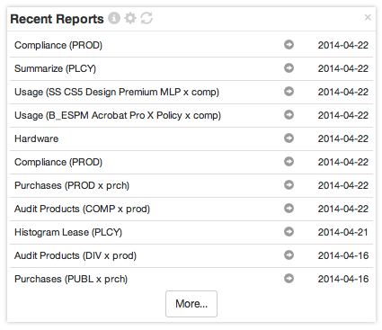Open the Histogram Lease (PLCY) report

68,232
